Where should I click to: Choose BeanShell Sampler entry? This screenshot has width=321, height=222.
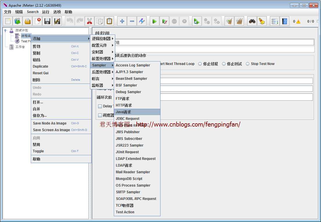137,79
